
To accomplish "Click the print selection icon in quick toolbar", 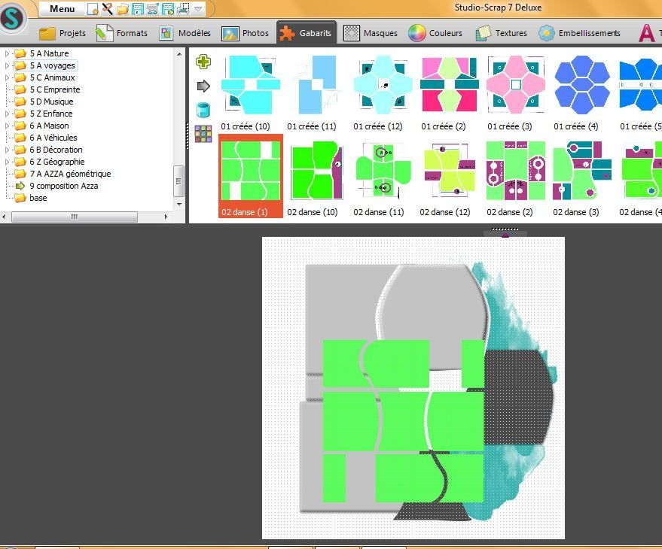I will click(x=183, y=9).
